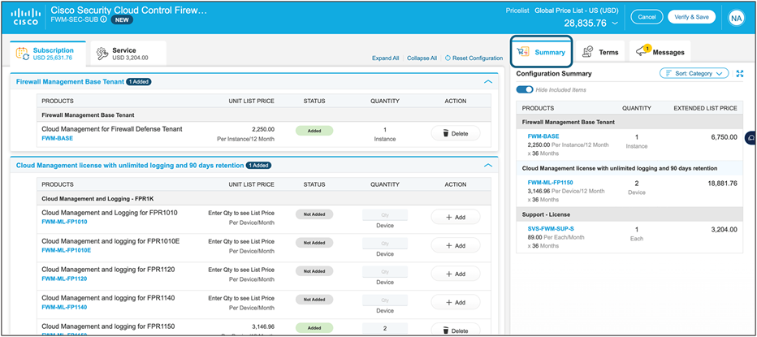This screenshot has height=337, width=757.
Task: Click quantity field showing 2 for FPR1150
Action: point(385,328)
